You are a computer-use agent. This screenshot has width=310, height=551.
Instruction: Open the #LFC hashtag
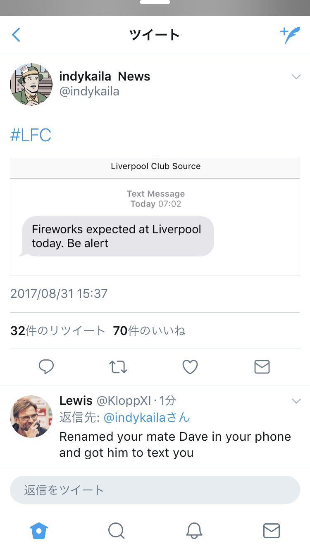pos(31,135)
